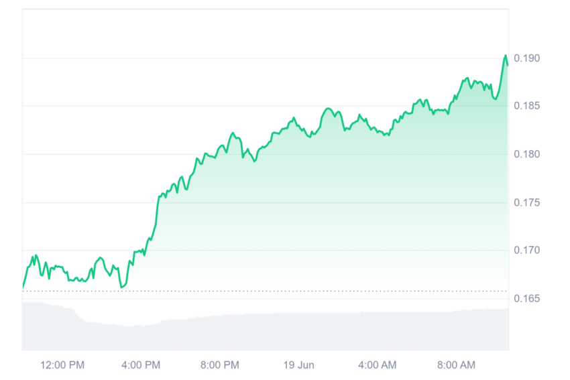Click the 0.175 price axis label

(526, 202)
